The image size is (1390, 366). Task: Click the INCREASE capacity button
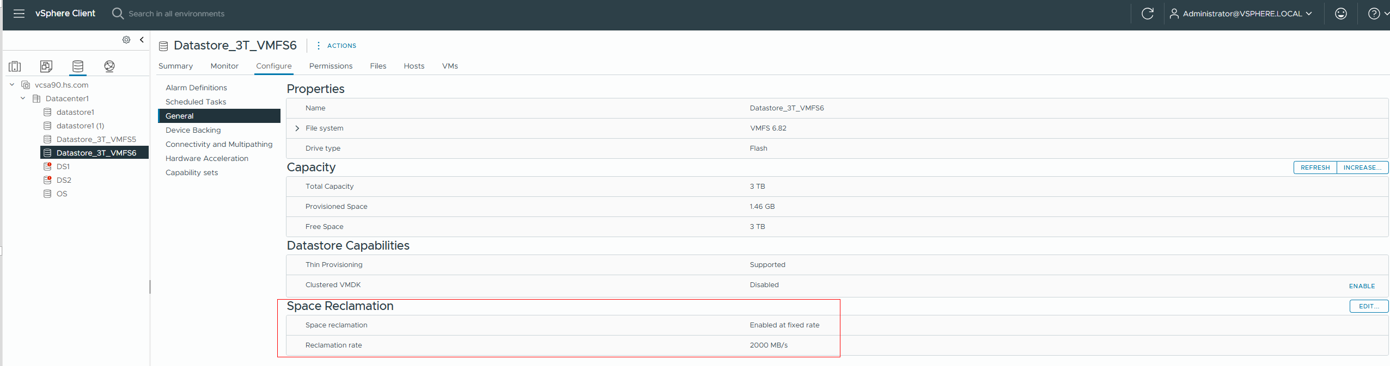click(1362, 168)
